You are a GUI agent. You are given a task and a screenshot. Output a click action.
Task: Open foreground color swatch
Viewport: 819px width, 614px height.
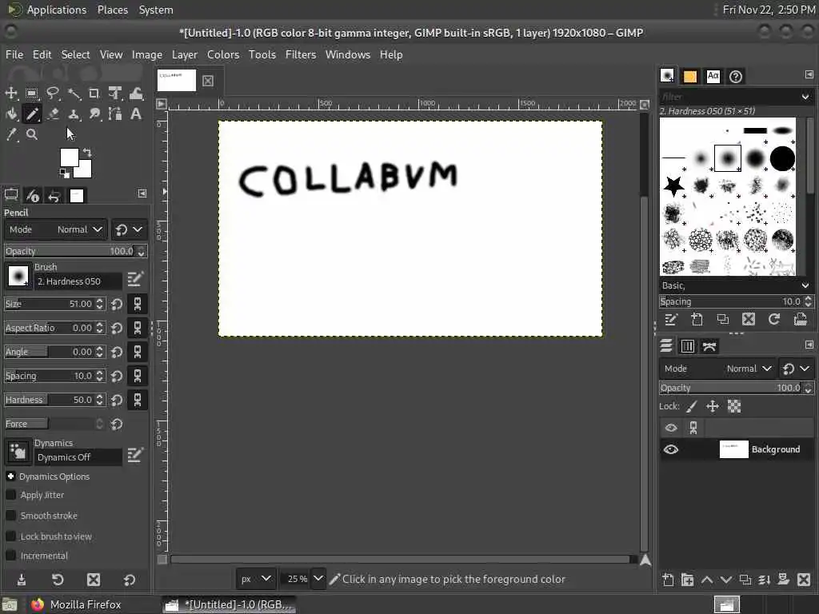click(x=69, y=157)
